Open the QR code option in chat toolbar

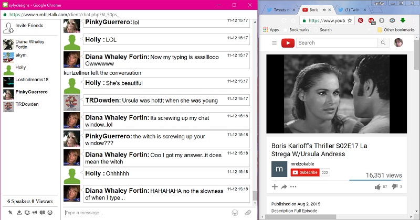tap(43, 213)
